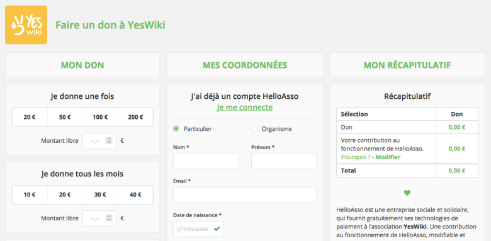The width and height of the screenshot is (491, 241).
Task: Click the Je donne tous les mois heading
Action: point(82,174)
